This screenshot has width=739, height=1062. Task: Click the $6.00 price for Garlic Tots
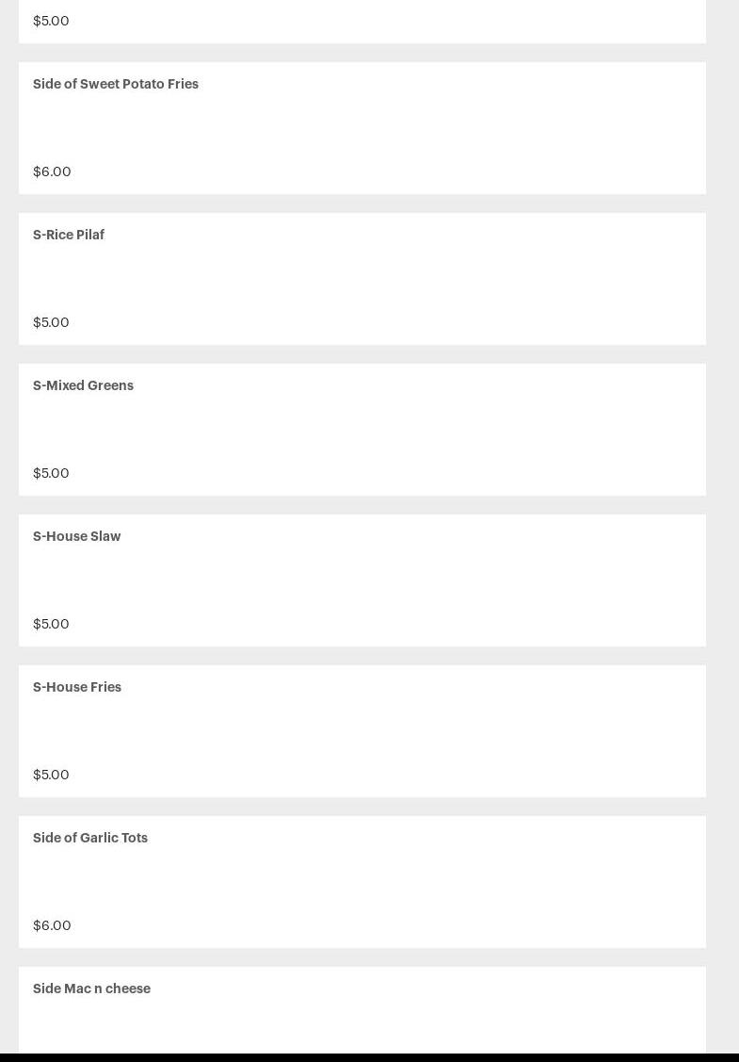pos(52,925)
